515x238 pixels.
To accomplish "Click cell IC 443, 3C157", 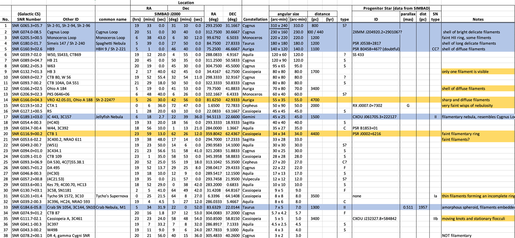I will (x=71, y=117).
